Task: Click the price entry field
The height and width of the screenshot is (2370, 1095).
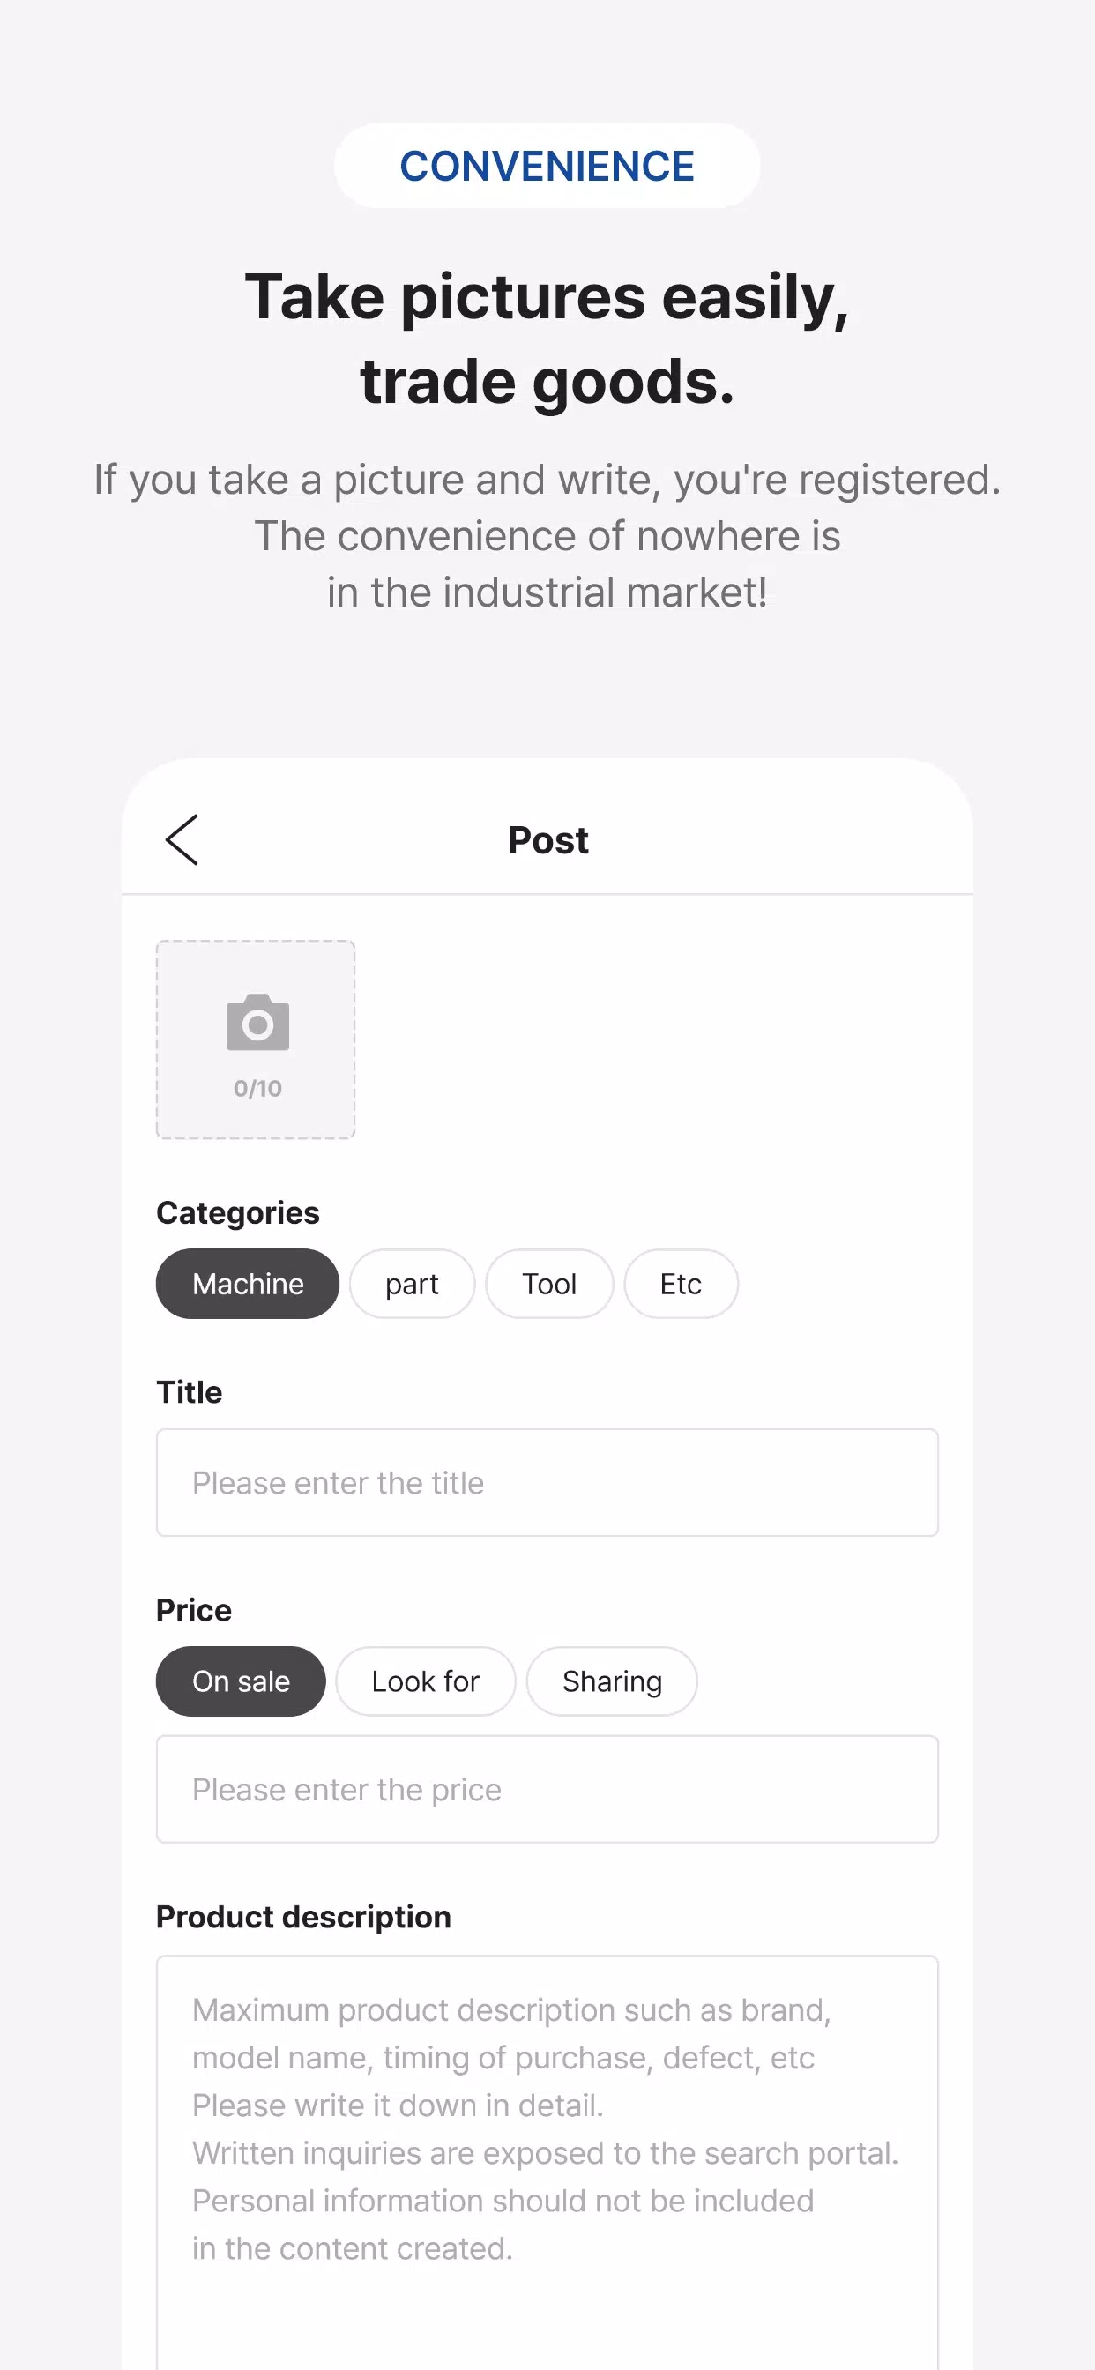Action: [x=547, y=1790]
